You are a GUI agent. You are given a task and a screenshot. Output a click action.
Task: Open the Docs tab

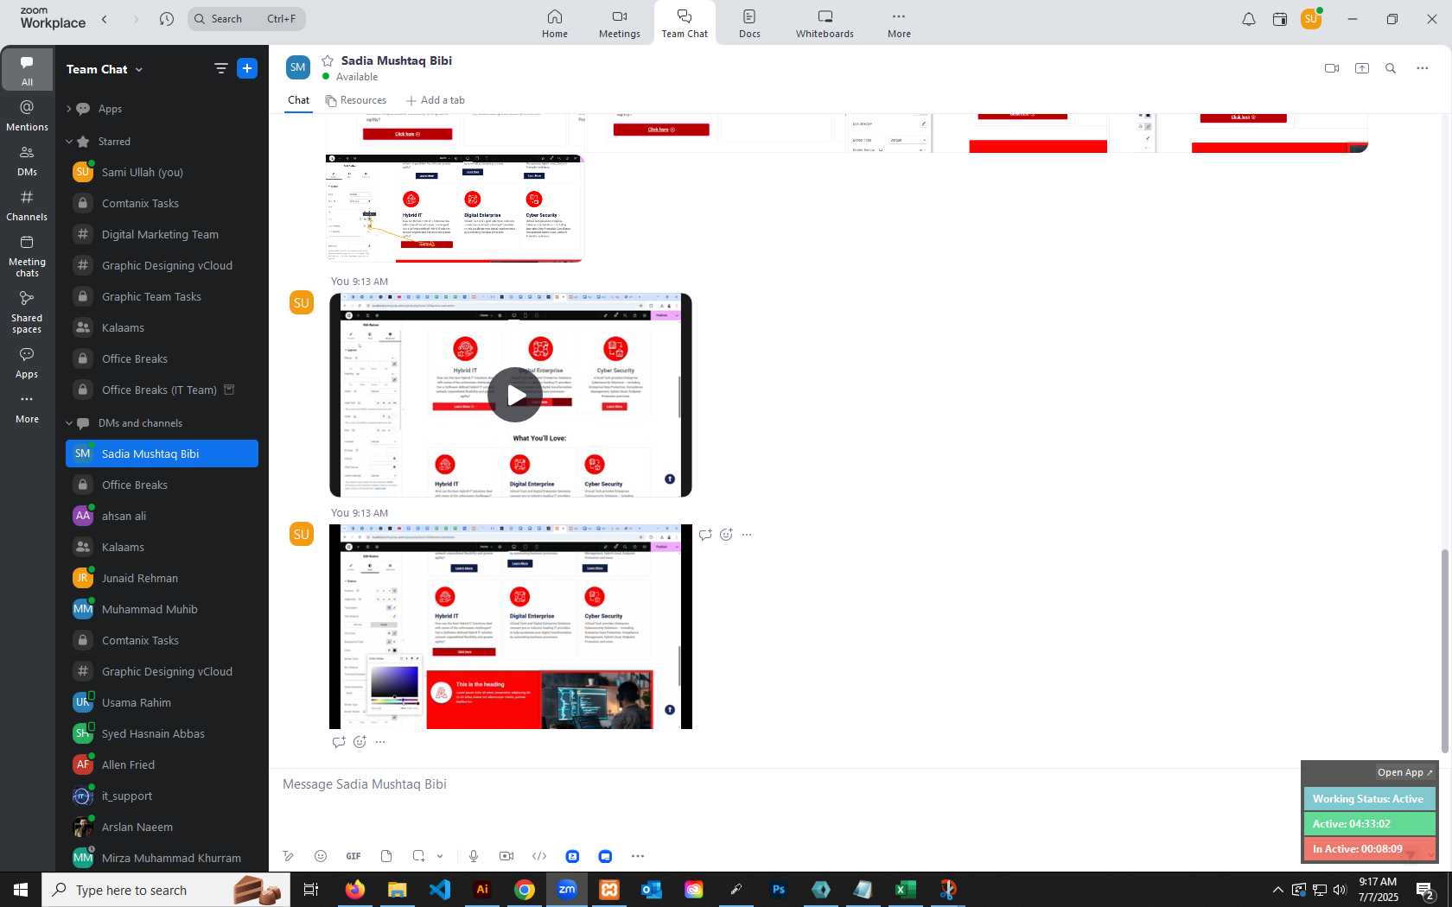(749, 23)
